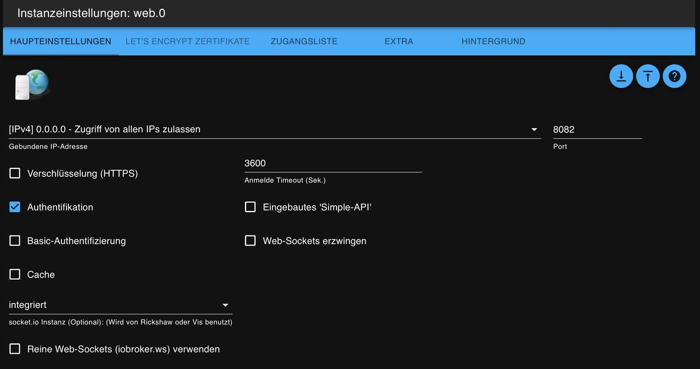Open the Zugangsliste tab
This screenshot has height=369, width=700.
304,41
